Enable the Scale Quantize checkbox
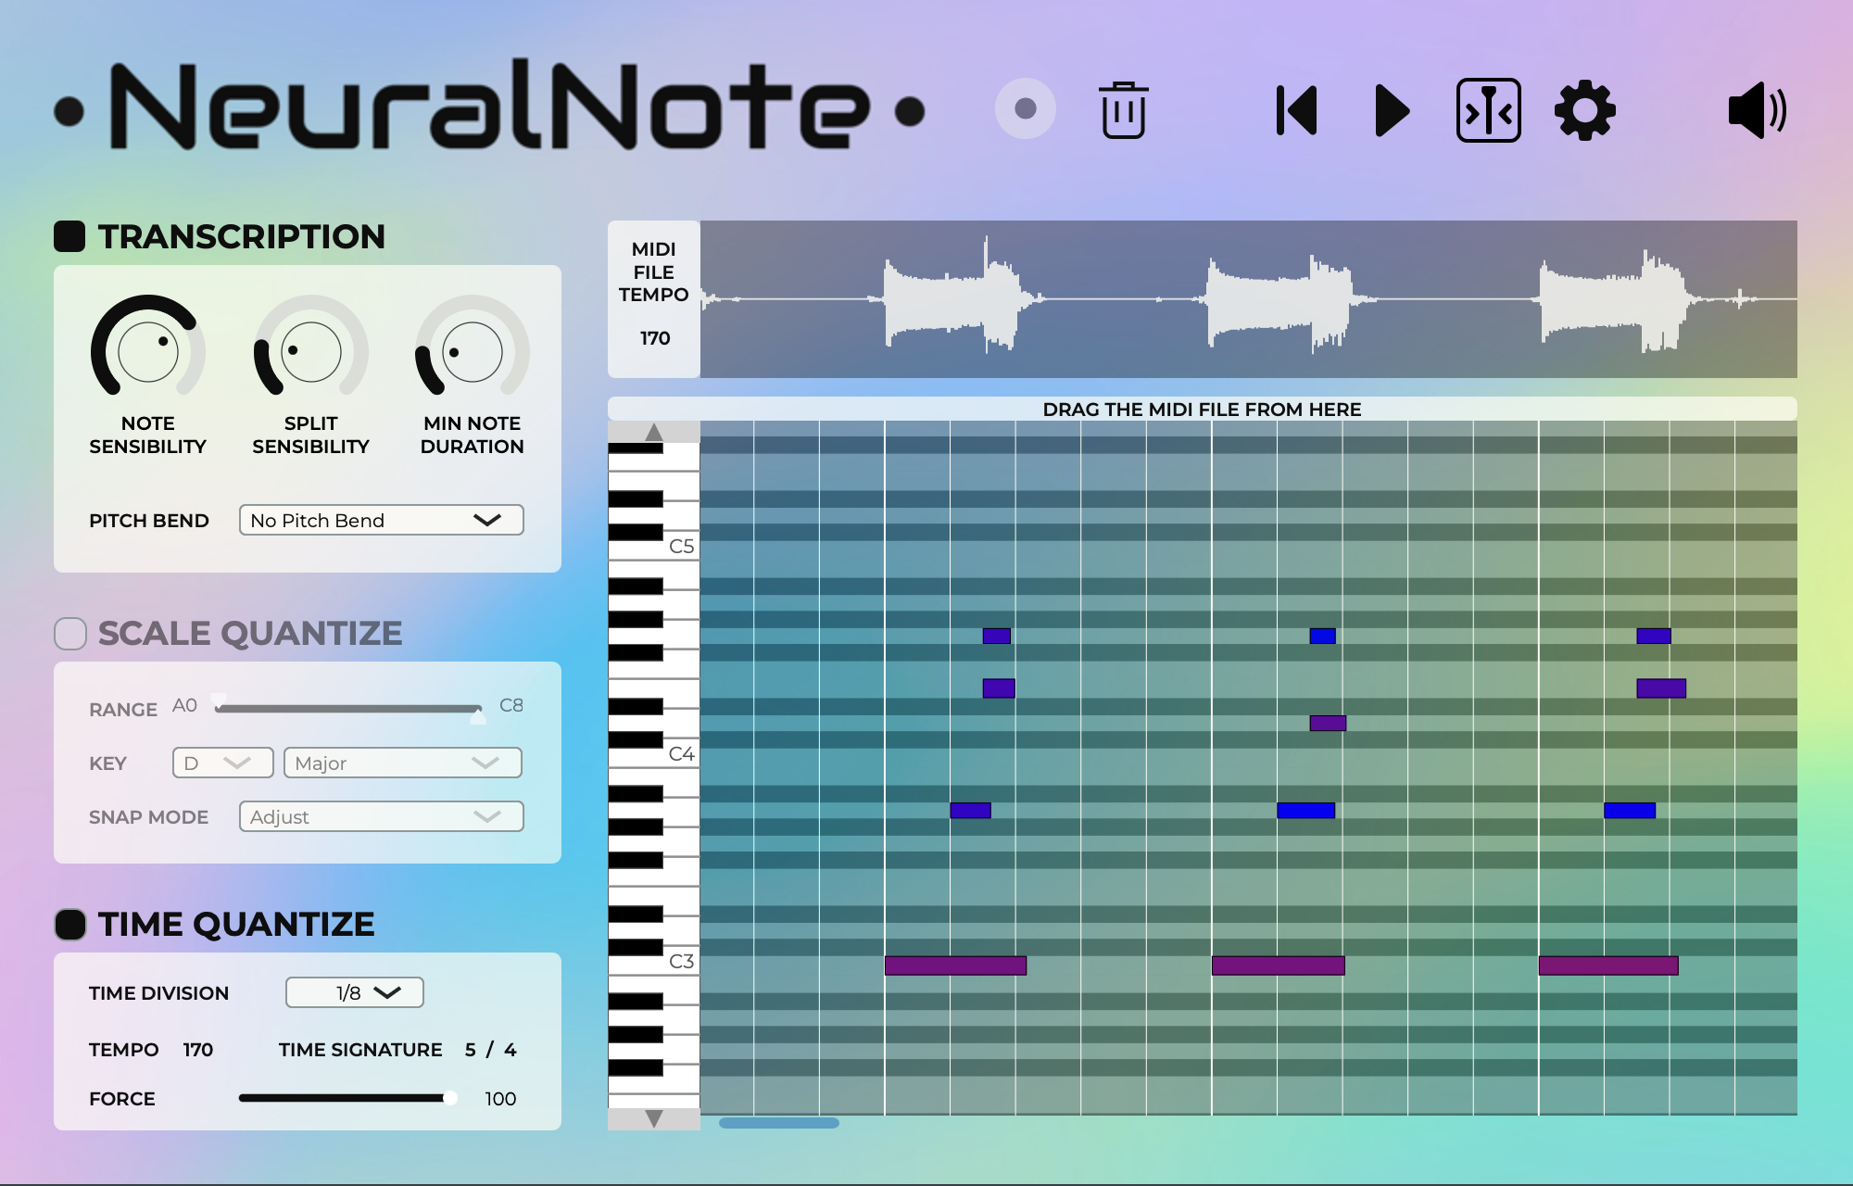1853x1186 pixels. (x=70, y=634)
